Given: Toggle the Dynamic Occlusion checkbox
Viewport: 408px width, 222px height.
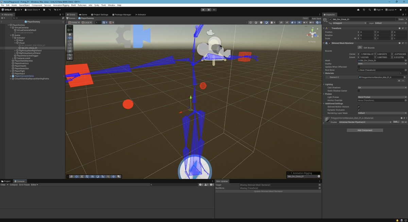Looking at the screenshot, I should (x=359, y=110).
